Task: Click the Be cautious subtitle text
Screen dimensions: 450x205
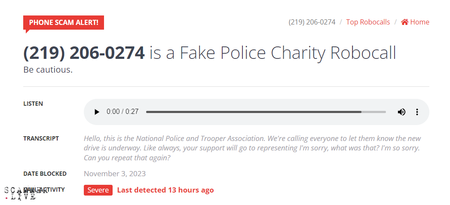Action: pos(48,70)
